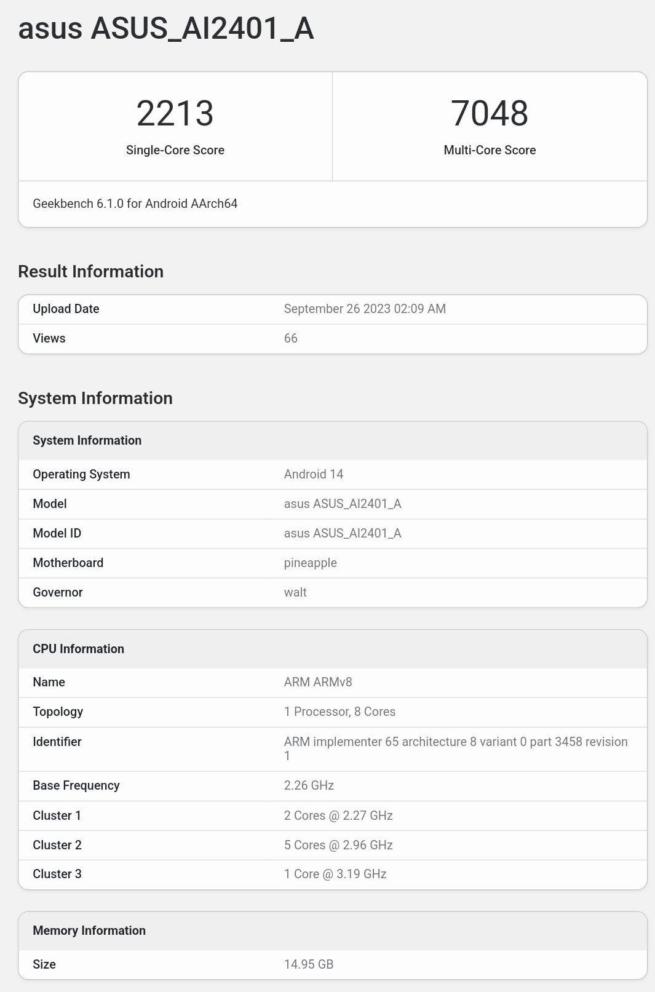This screenshot has width=655, height=992.
Task: Select the 14.95 GB memory size value
Action: 309,964
